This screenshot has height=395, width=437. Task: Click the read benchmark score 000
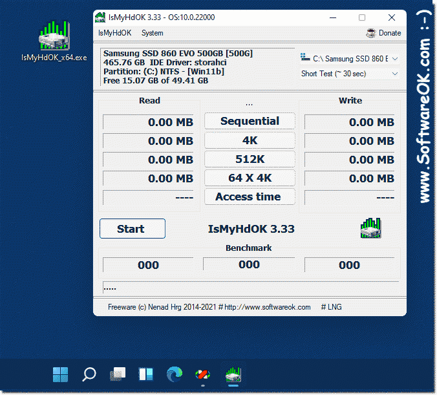[x=148, y=264]
